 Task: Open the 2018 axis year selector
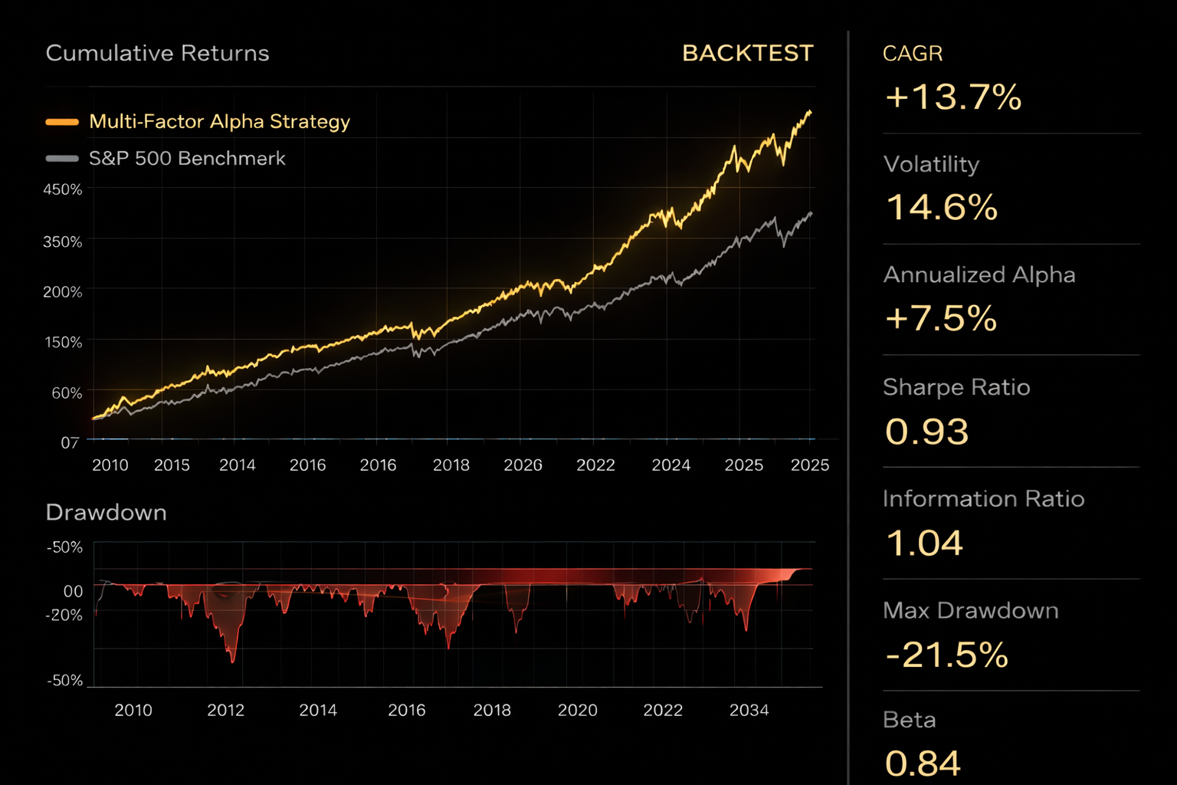point(451,465)
